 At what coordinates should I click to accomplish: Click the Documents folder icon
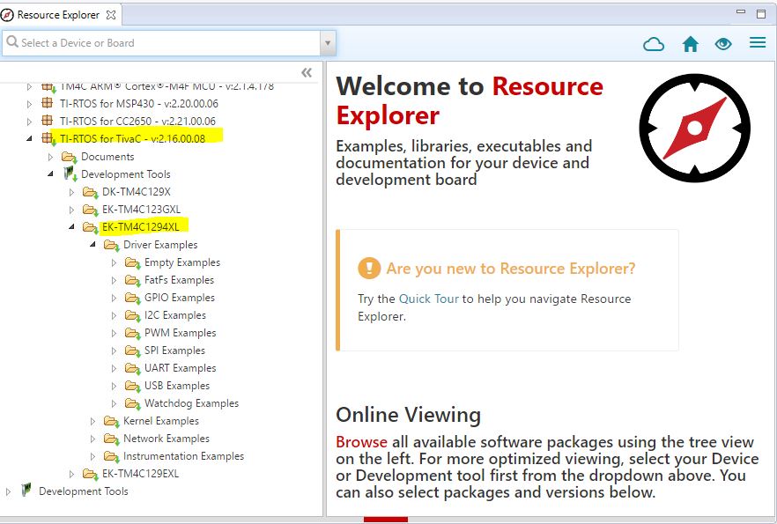pyautogui.click(x=70, y=157)
